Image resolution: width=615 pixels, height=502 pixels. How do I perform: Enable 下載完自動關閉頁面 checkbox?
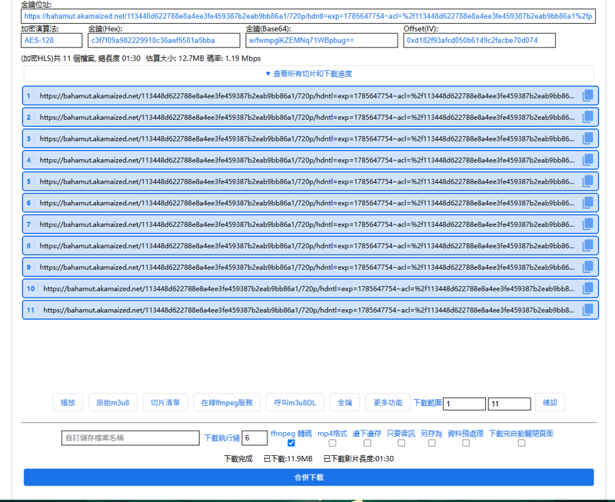pyautogui.click(x=521, y=443)
